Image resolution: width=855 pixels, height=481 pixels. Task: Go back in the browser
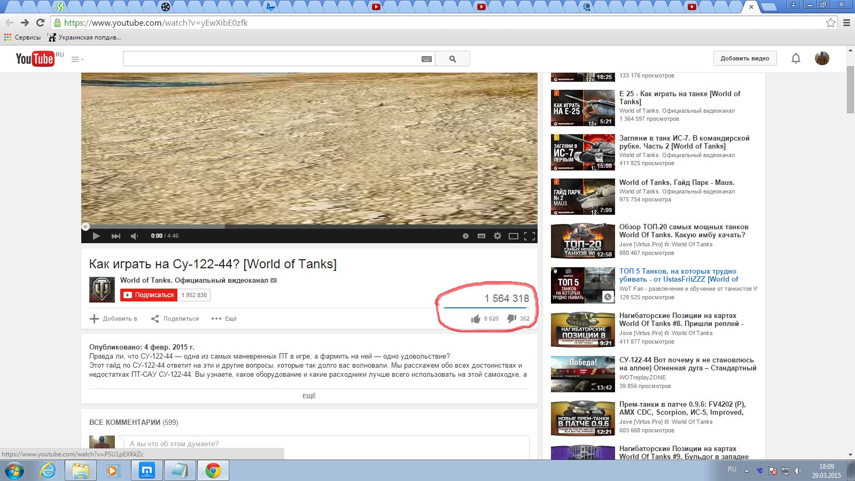(x=9, y=22)
